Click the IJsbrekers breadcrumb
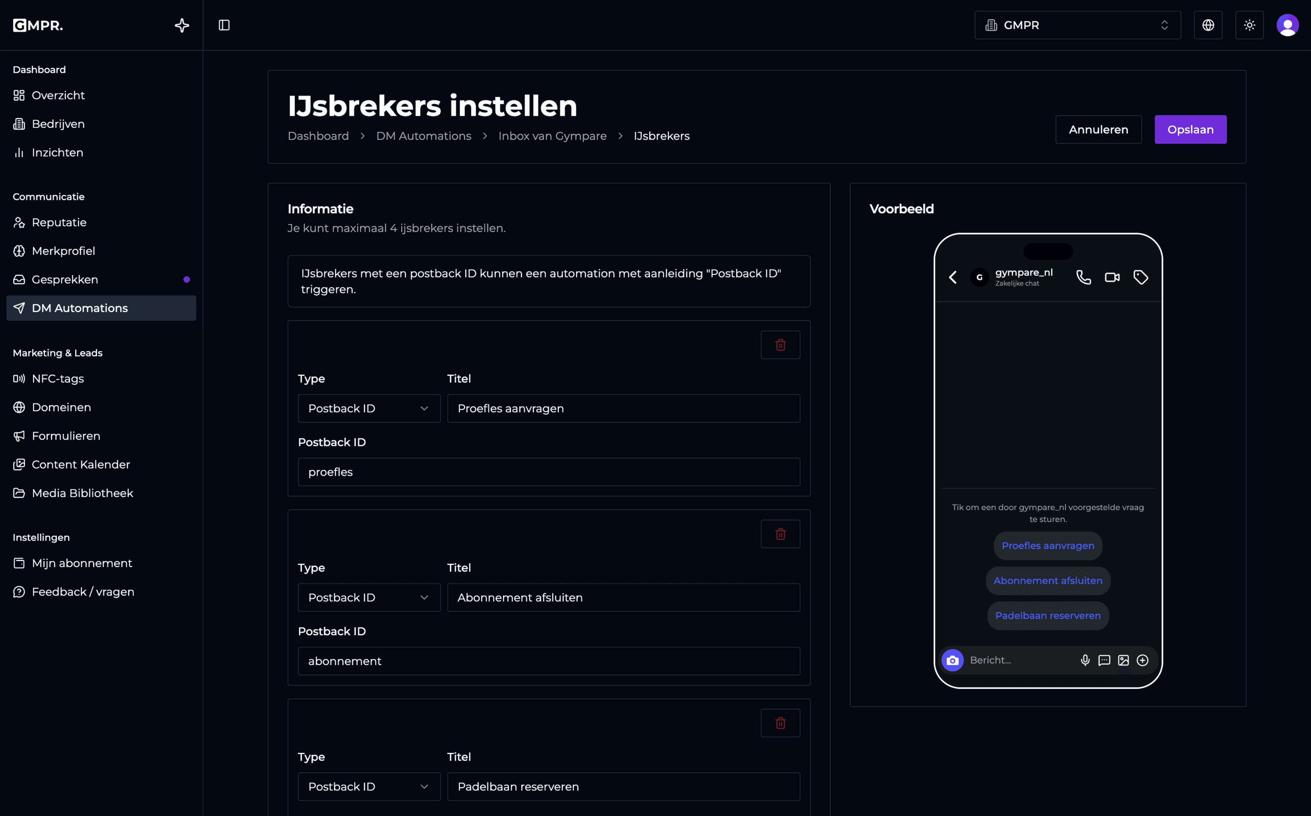Image resolution: width=1311 pixels, height=816 pixels. coord(661,136)
